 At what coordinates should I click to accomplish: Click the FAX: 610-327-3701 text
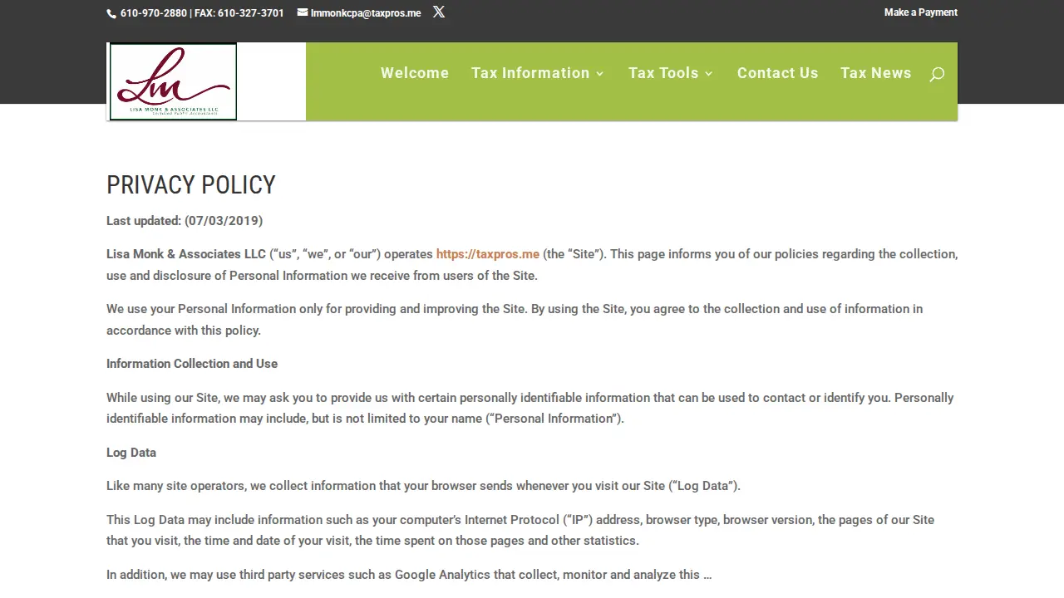pyautogui.click(x=239, y=13)
